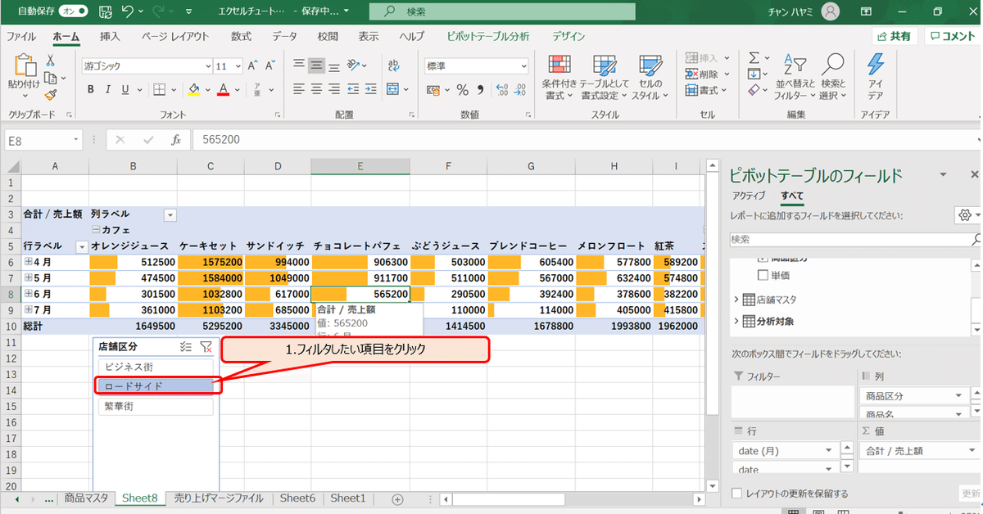Toggle Bold formatting
Image resolution: width=983 pixels, height=514 pixels.
pyautogui.click(x=89, y=90)
